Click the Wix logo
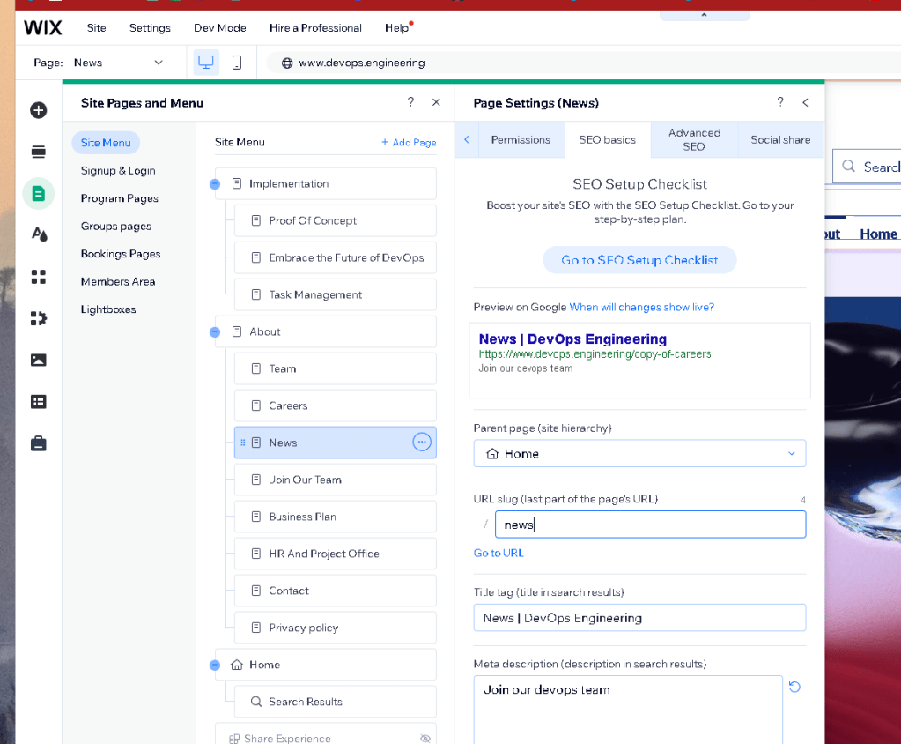Screen dimensions: 901x744 (43, 27)
